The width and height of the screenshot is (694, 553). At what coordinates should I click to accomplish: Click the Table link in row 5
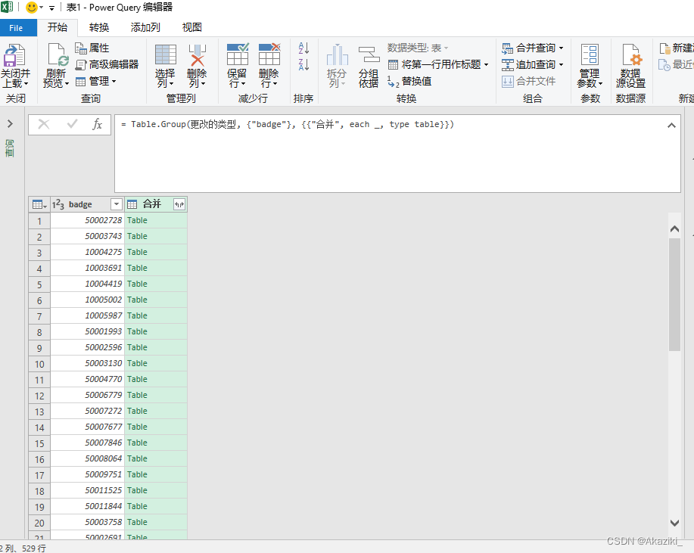[136, 284]
